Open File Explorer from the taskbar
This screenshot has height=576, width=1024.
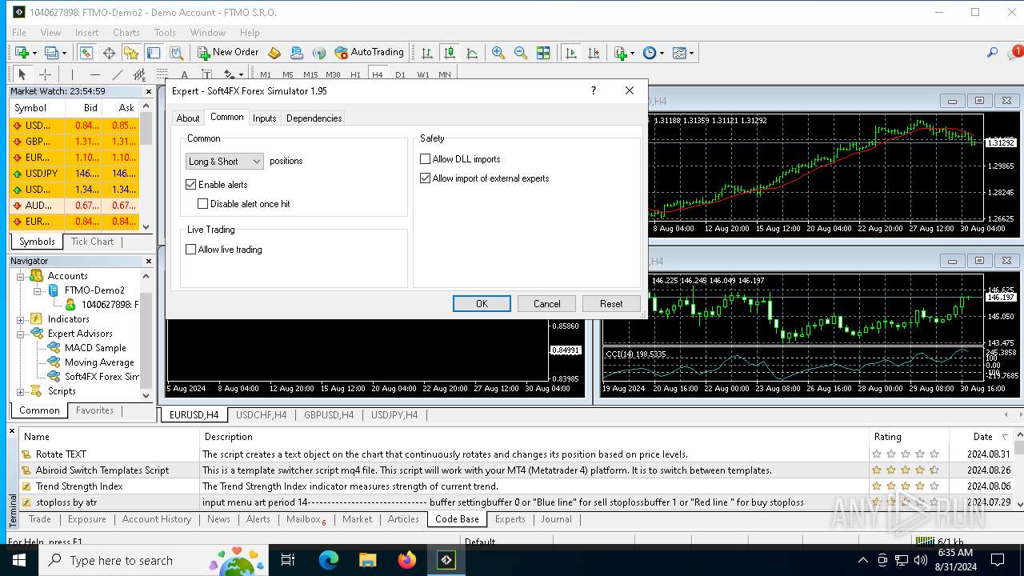coord(368,561)
